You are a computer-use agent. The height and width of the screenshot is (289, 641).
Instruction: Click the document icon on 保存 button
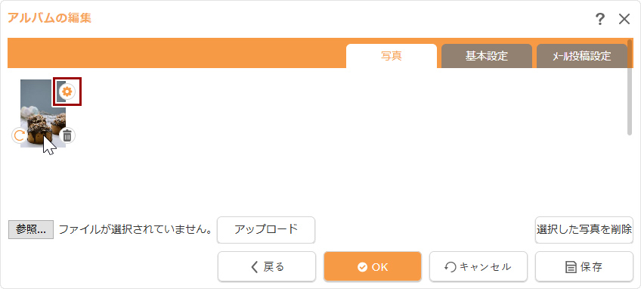571,267
